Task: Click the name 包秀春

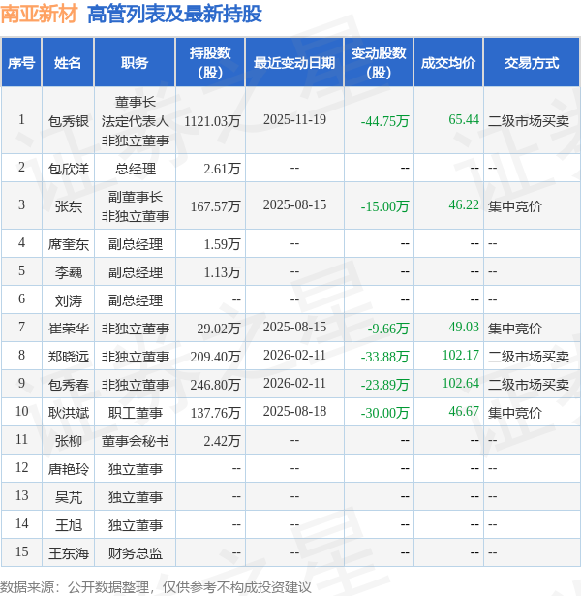Action: (x=69, y=385)
